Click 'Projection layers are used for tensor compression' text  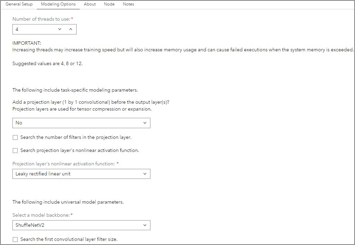pos(82,109)
